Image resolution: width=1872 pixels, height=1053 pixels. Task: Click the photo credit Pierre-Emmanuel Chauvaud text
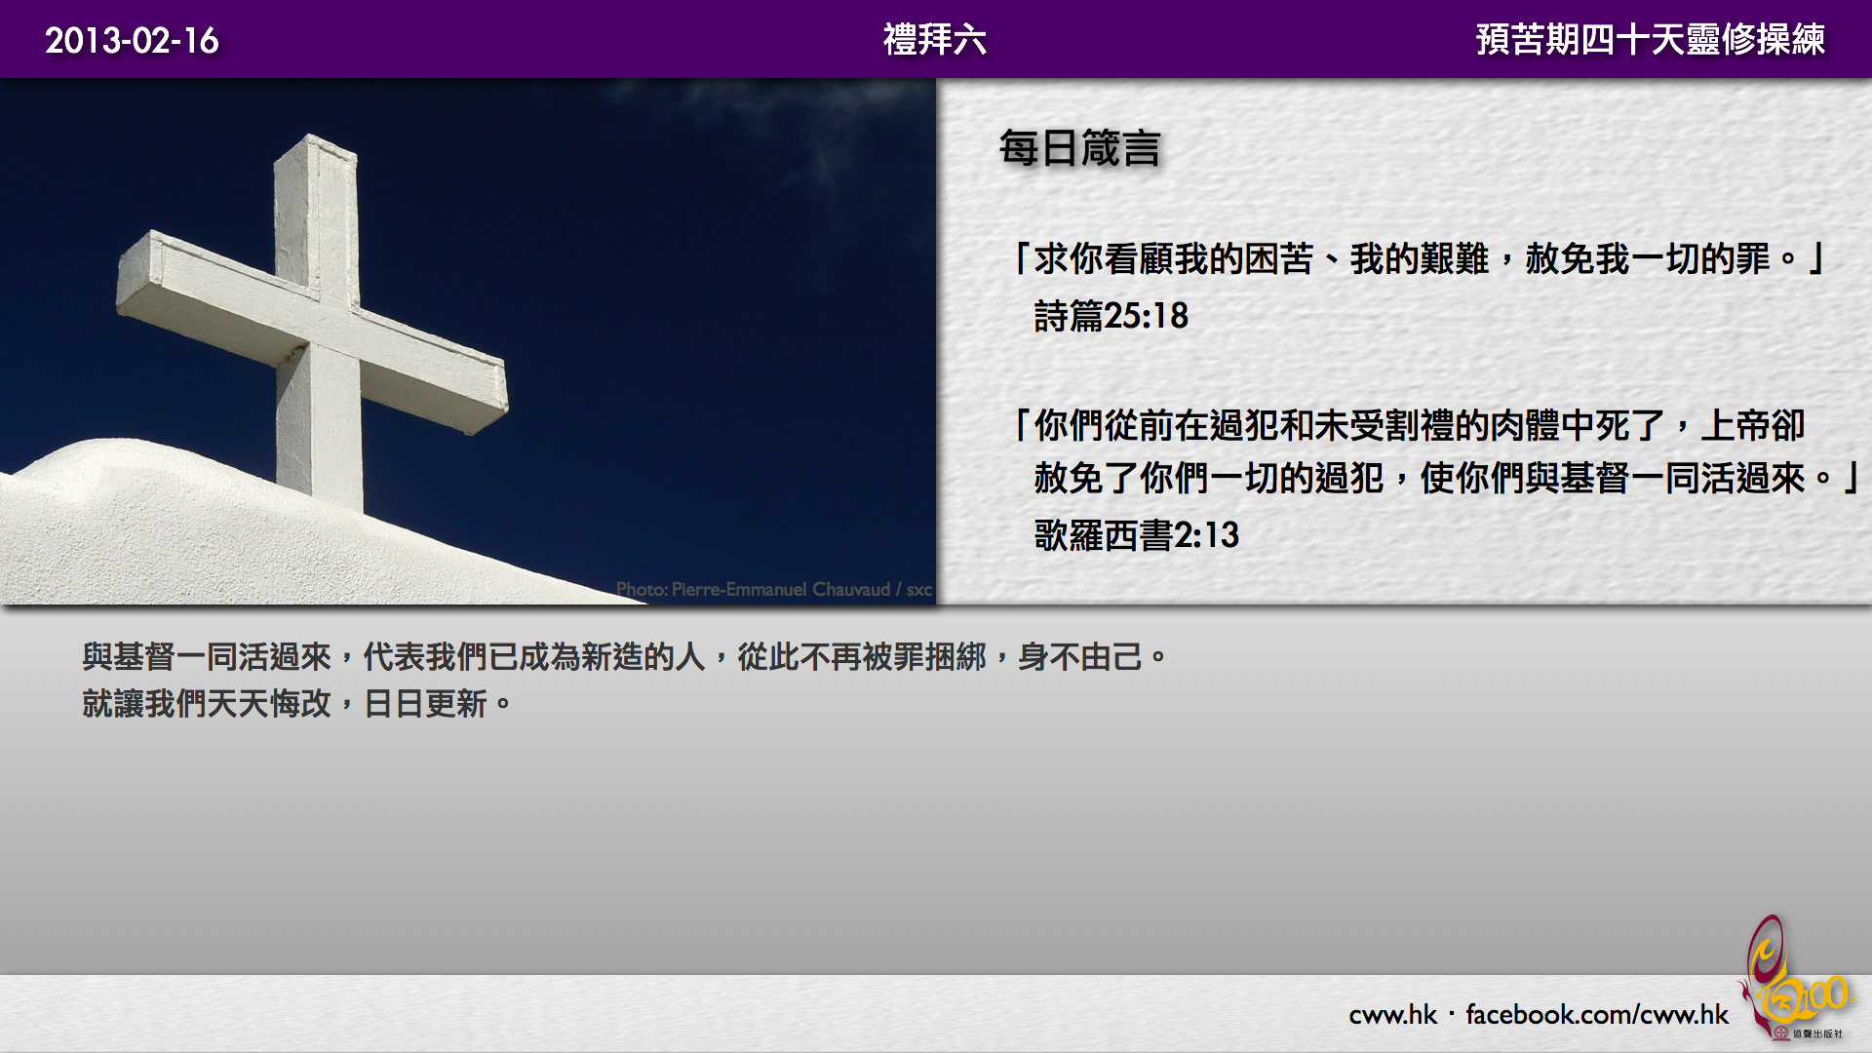[773, 589]
